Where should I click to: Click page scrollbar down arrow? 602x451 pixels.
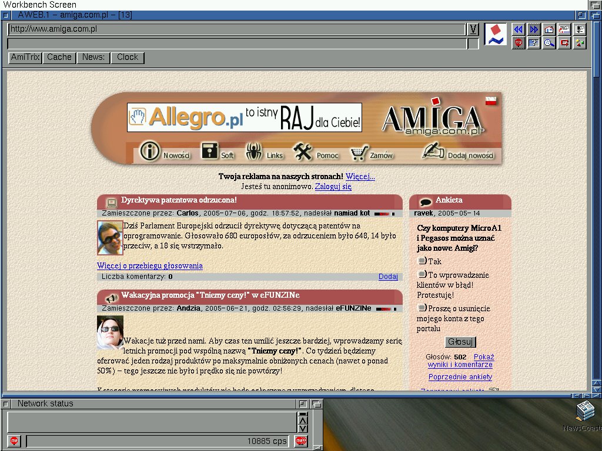(x=596, y=389)
